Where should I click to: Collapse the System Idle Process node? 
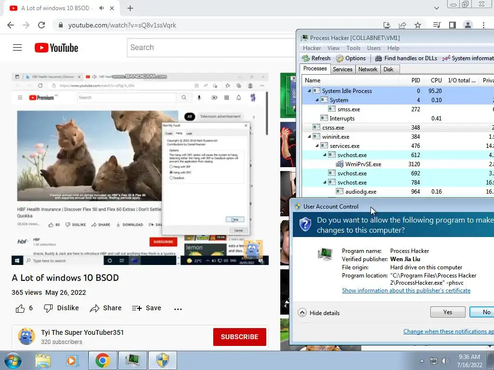pyautogui.click(x=309, y=91)
